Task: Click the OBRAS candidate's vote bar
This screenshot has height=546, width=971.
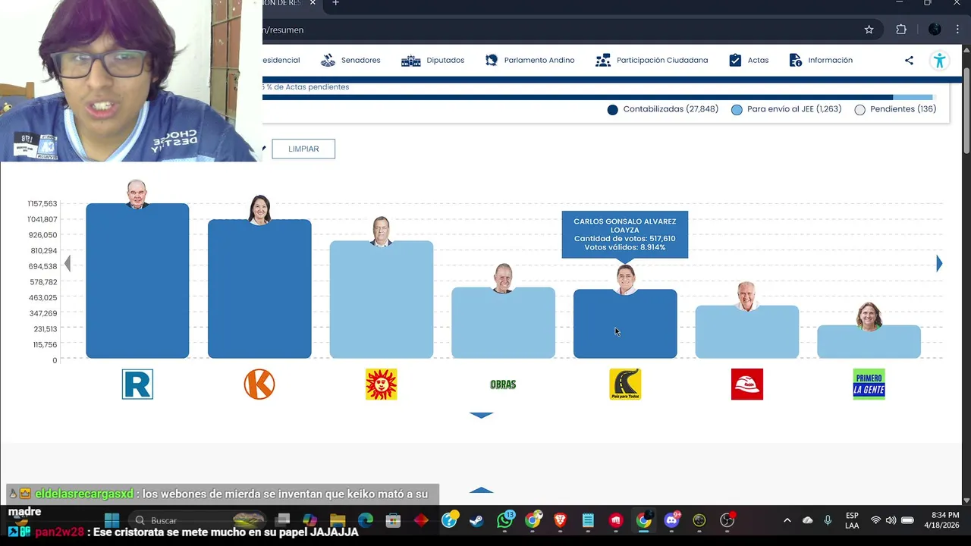Action: point(503,323)
